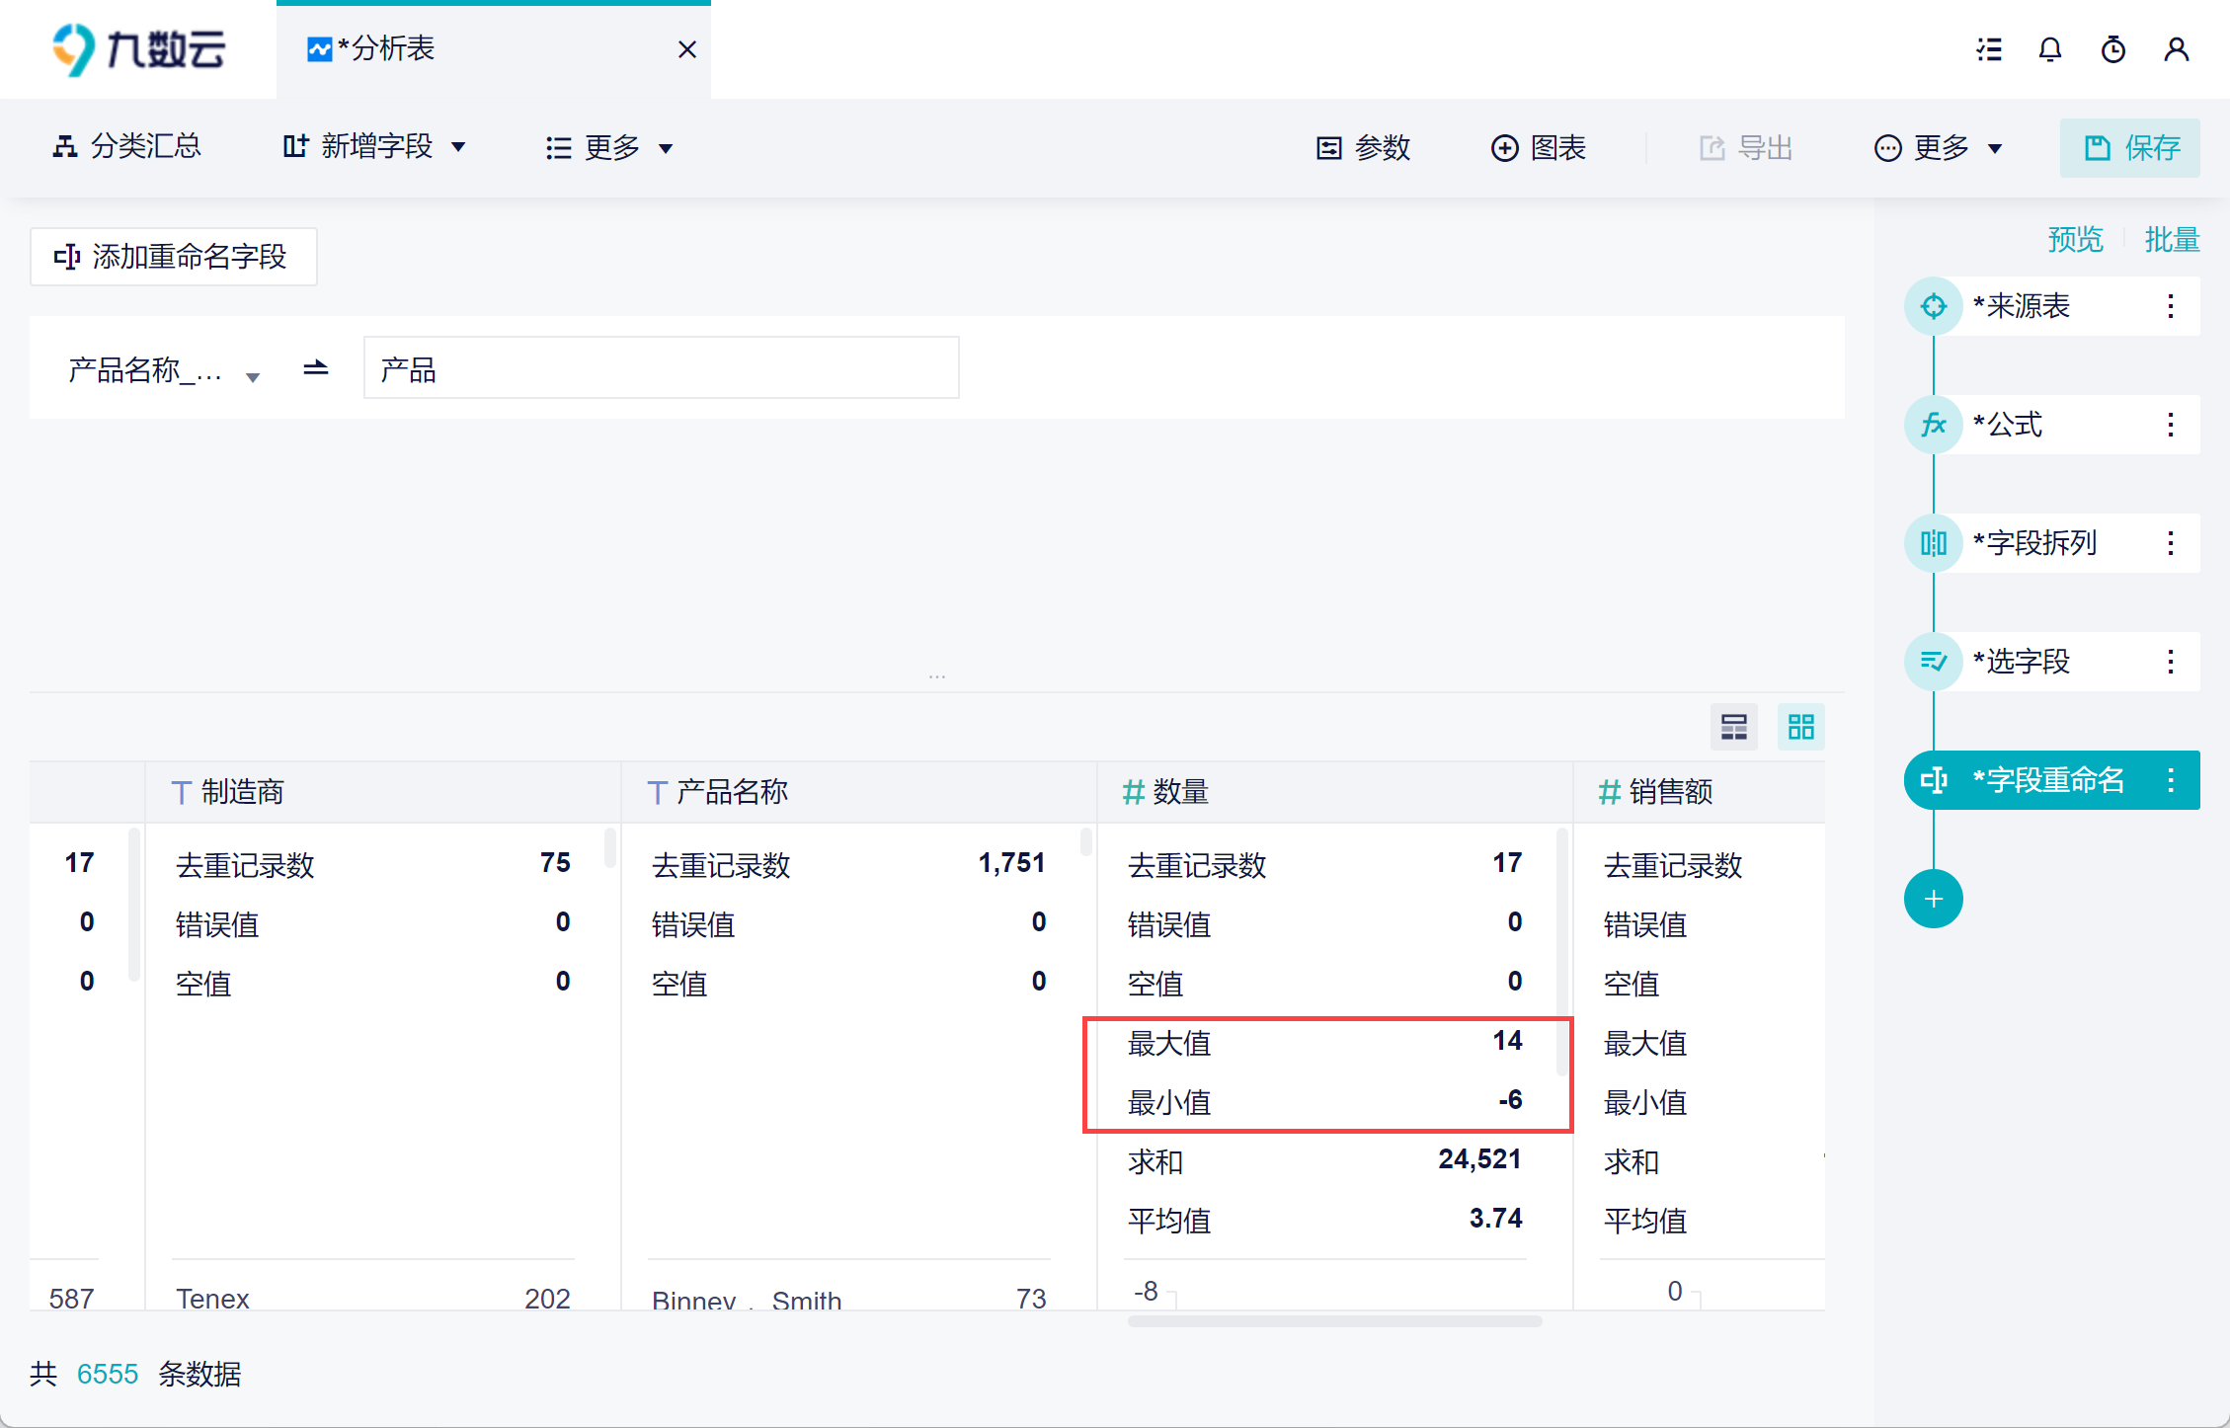Select the 来源表 step
2230x1428 pixels.
[x=2021, y=306]
